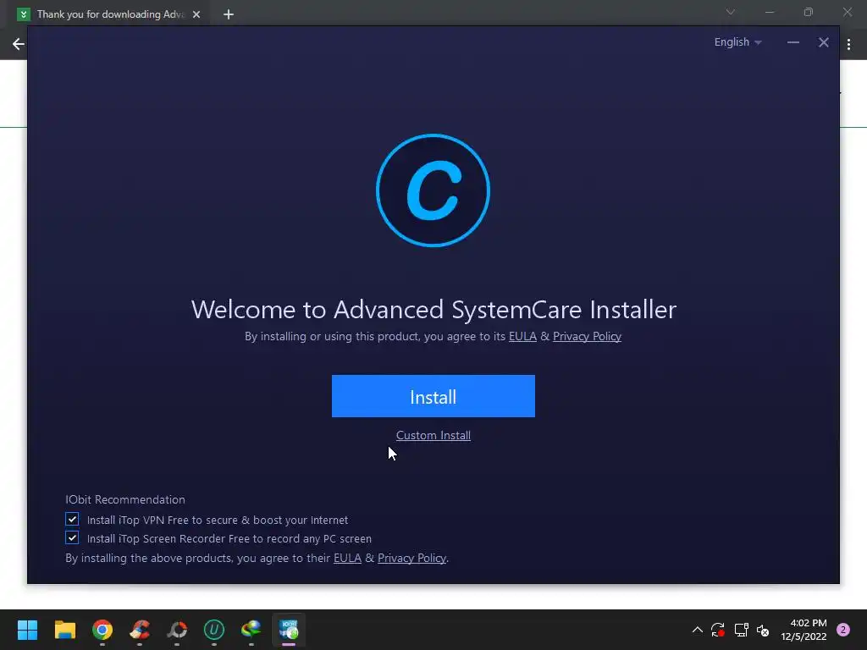Open the Privacy Policy link below welcome heading
Screen dimensions: 867x650
pyautogui.click(x=587, y=336)
